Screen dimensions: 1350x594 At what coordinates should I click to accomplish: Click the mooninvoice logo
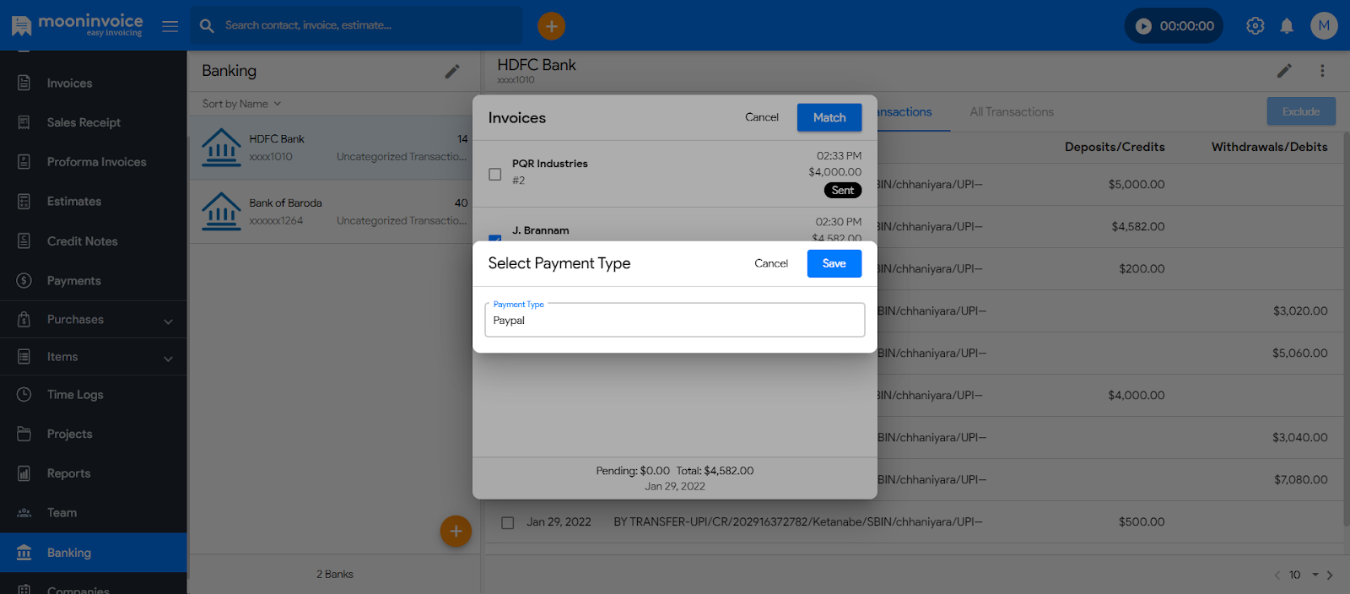point(77,25)
